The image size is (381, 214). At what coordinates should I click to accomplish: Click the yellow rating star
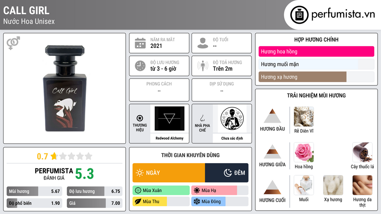point(54,156)
